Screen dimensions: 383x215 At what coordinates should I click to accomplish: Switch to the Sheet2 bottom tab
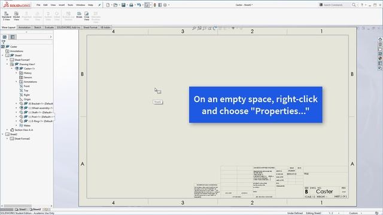(35, 210)
